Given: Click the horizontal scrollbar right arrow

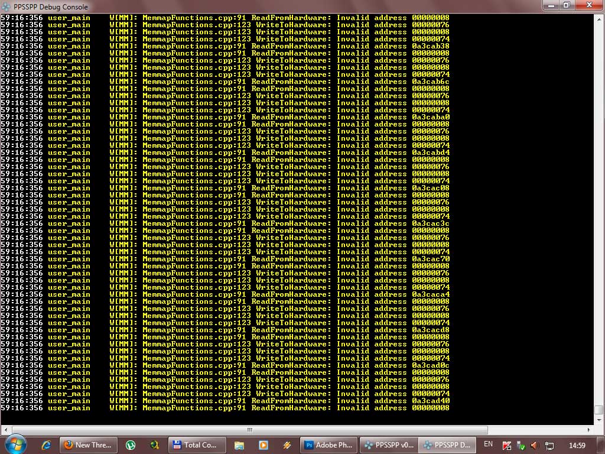Looking at the screenshot, I should click(x=589, y=430).
